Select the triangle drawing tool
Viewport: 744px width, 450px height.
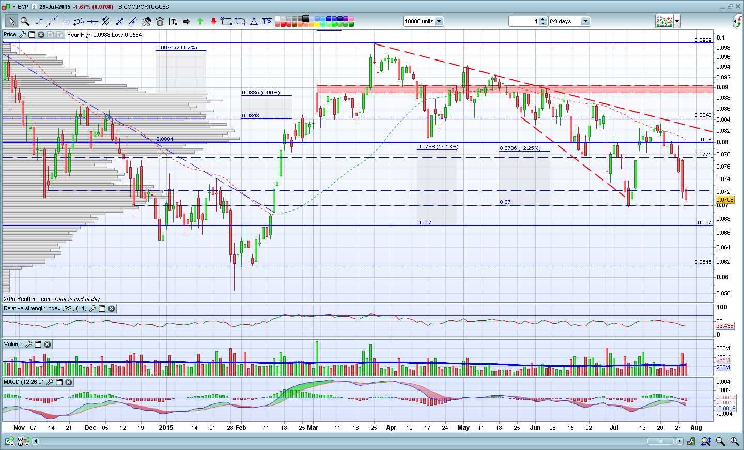[x=254, y=21]
